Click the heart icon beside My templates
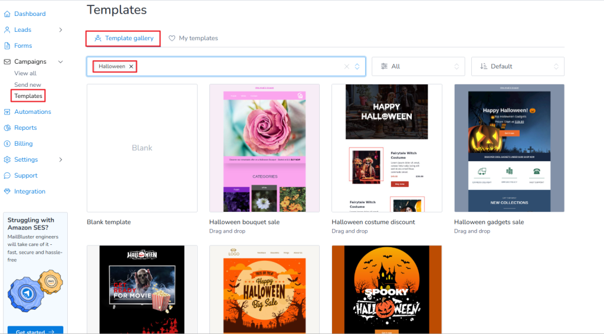604x334 pixels. 172,38
